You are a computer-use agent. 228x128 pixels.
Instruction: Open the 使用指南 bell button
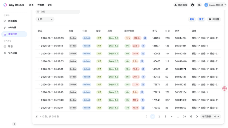click(x=181, y=5)
